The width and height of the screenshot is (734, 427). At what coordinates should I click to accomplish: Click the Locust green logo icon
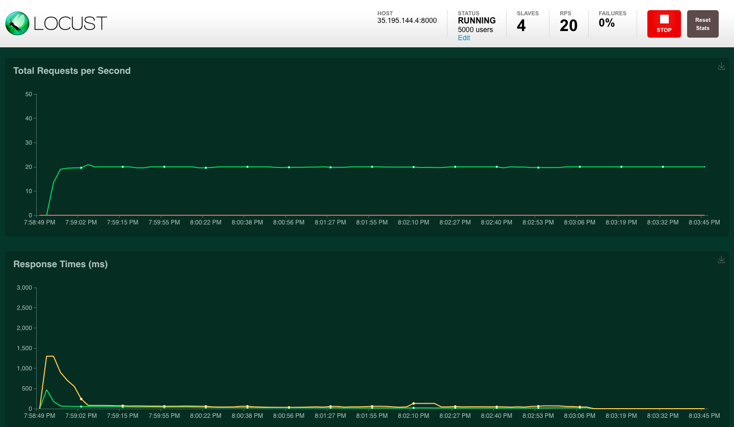(17, 23)
